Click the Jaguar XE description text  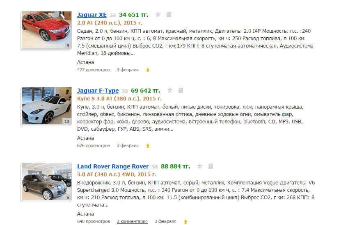(x=195, y=42)
